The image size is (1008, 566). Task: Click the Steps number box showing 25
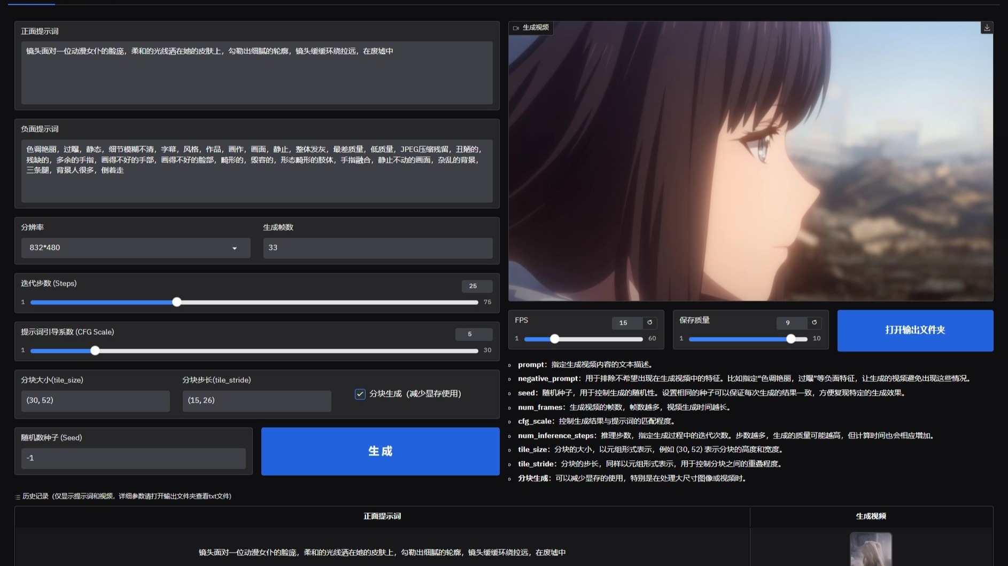pos(477,286)
